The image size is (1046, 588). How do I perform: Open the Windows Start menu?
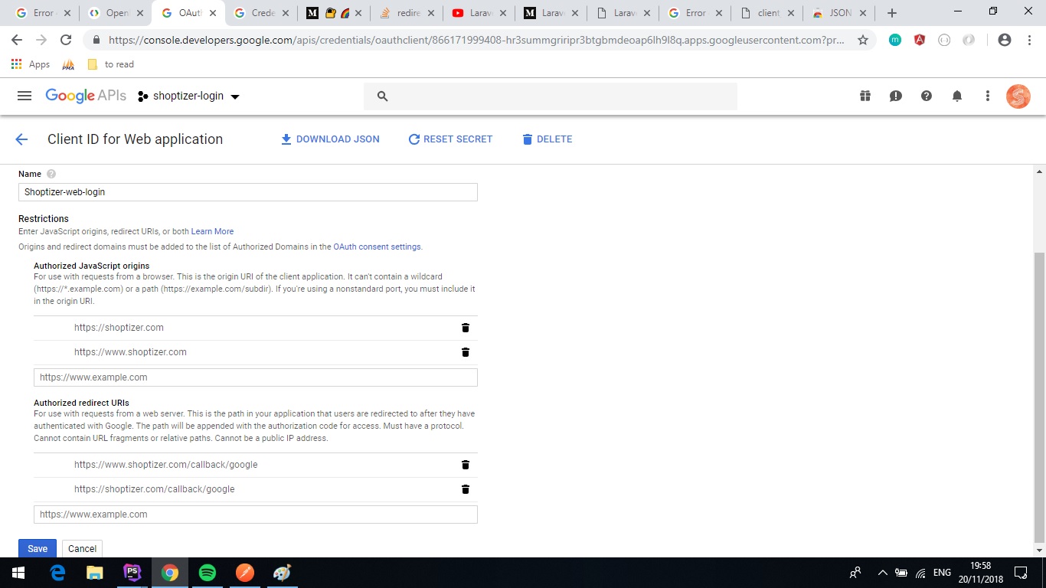click(18, 573)
